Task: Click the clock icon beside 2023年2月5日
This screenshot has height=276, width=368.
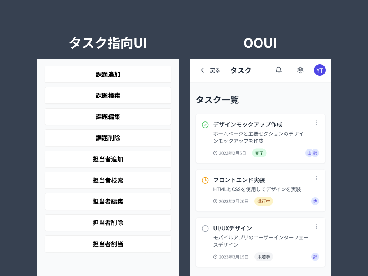Action: pos(215,153)
